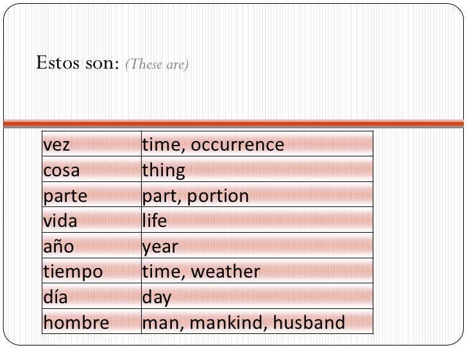Screen dimensions: 467x350
Task: Click the 'part, portion' translation cell
Action: click(257, 194)
